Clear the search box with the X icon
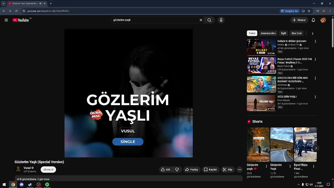 pos(201,20)
